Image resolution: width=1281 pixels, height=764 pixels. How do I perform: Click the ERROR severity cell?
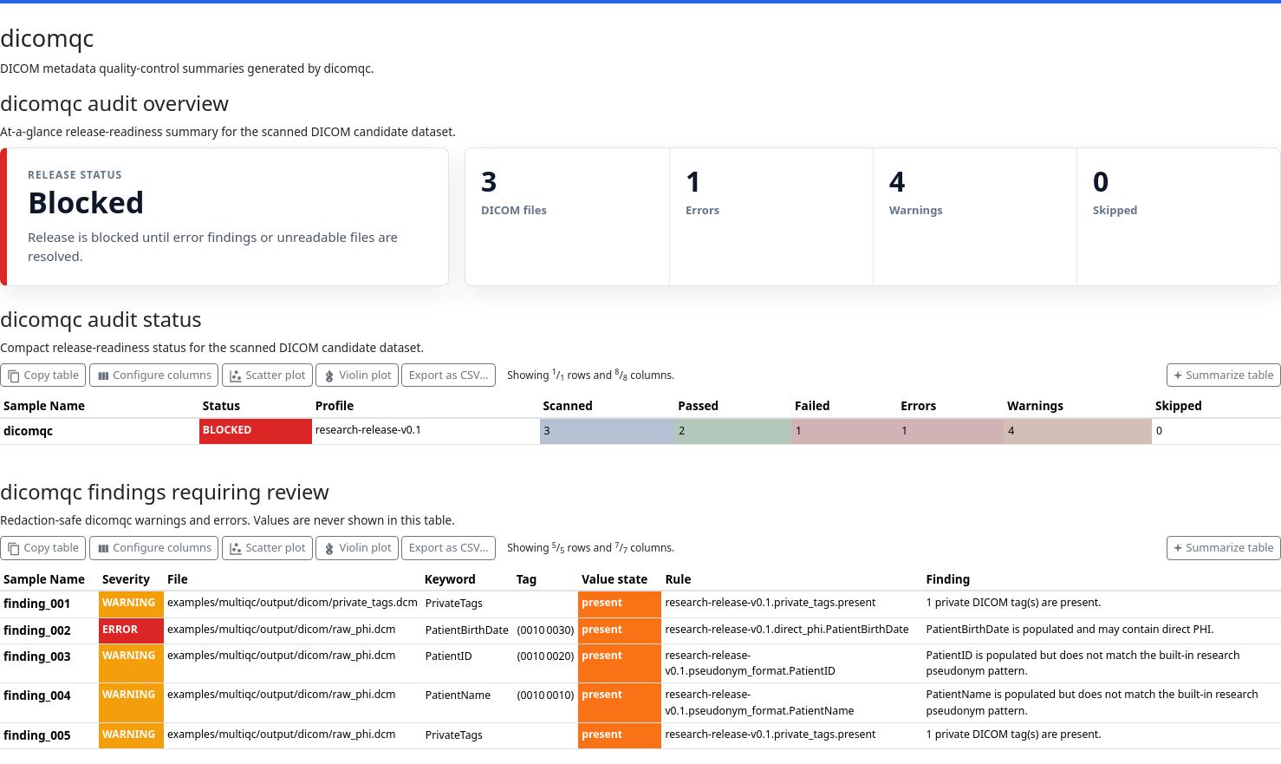pos(131,630)
